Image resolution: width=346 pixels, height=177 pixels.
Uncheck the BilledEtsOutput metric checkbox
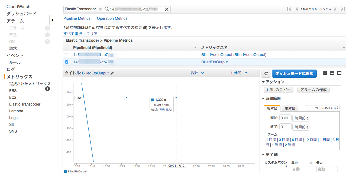click(x=66, y=62)
